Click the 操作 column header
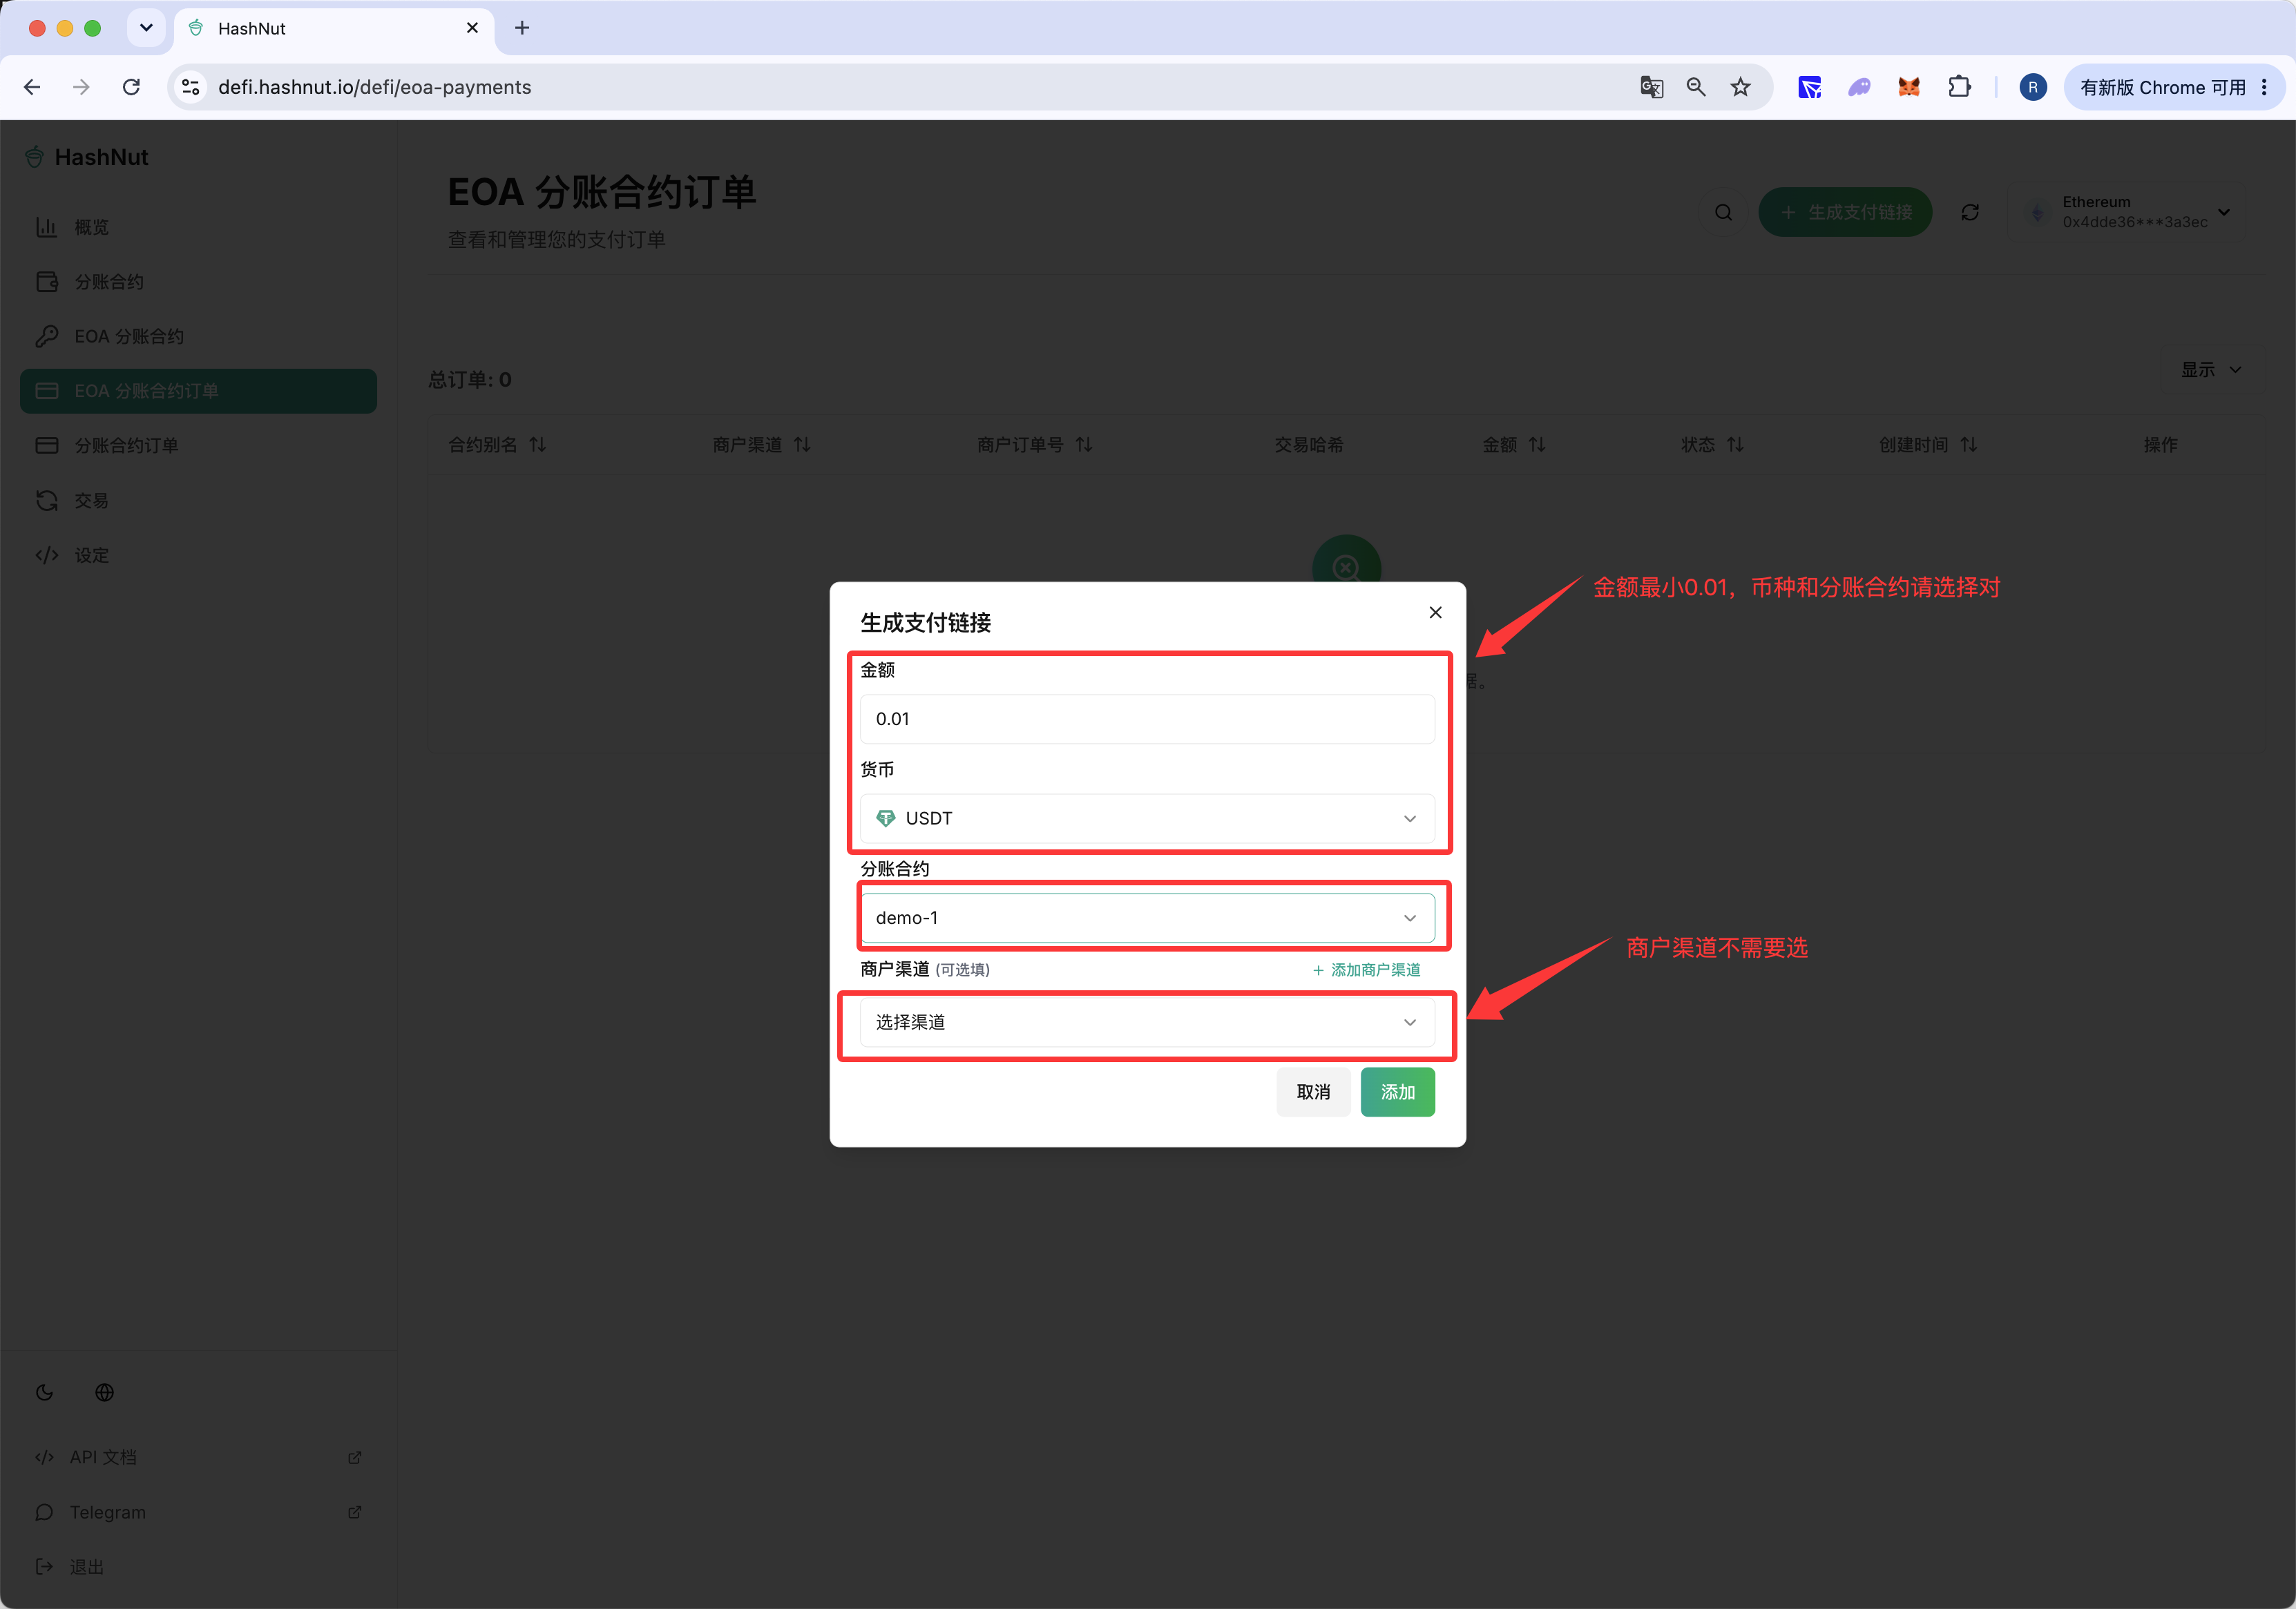Screen dimensions: 2296x1609 [x=2160, y=444]
